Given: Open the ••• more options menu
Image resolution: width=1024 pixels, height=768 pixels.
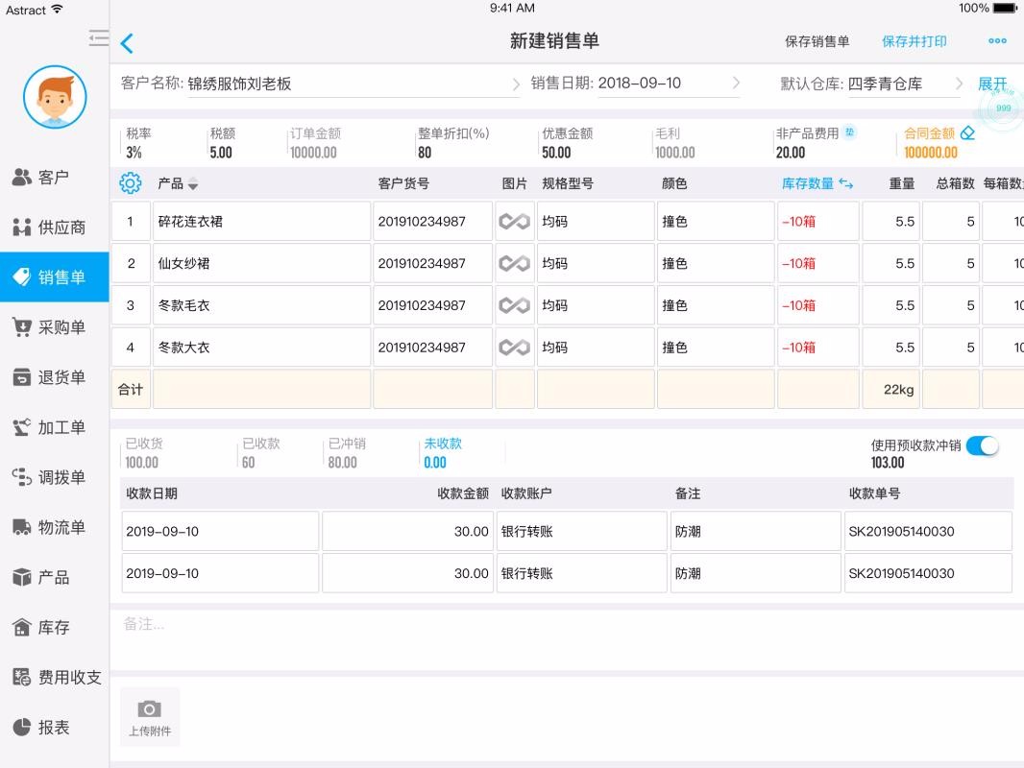Looking at the screenshot, I should 996,41.
